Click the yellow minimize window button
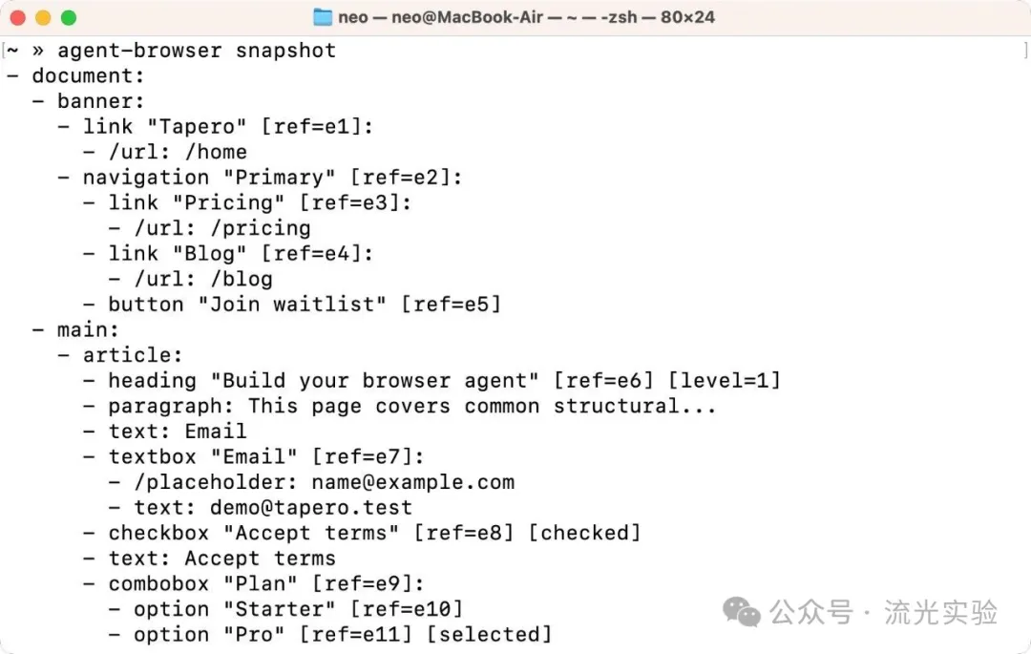1031x654 pixels. click(43, 18)
